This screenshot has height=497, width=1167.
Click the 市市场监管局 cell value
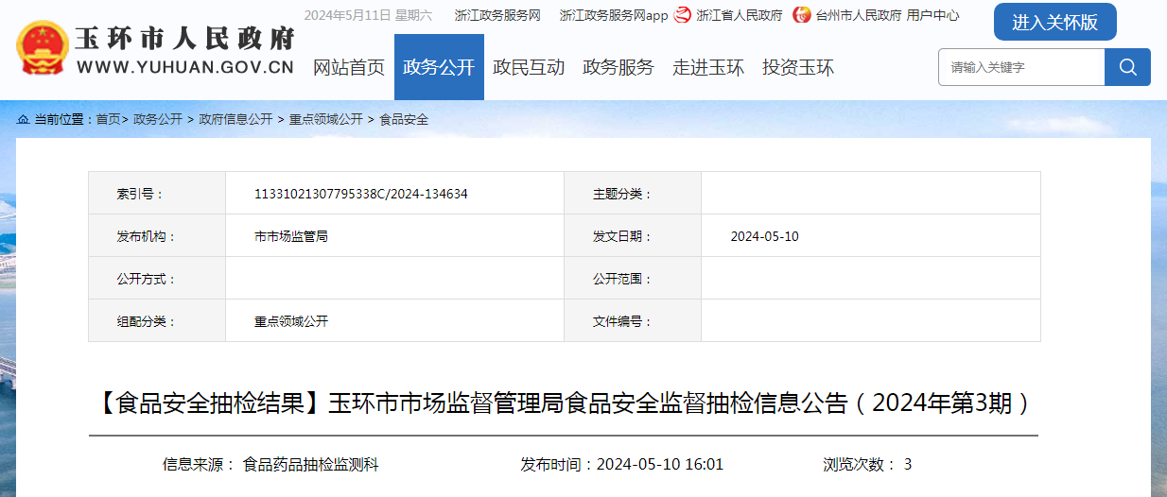[x=291, y=236]
